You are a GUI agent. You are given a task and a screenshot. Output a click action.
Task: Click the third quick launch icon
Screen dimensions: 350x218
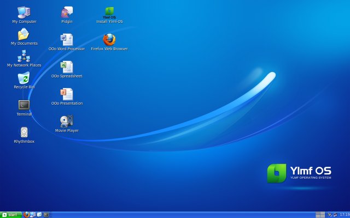pyautogui.click(x=39, y=215)
